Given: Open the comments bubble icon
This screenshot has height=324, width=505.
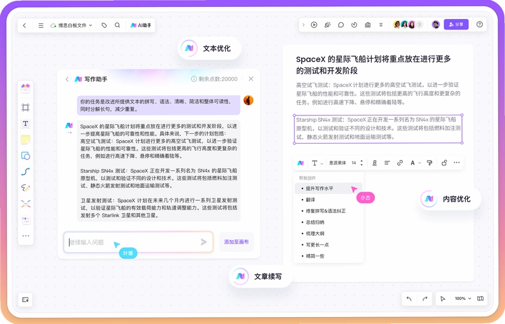Looking at the screenshot, I should coord(341,25).
